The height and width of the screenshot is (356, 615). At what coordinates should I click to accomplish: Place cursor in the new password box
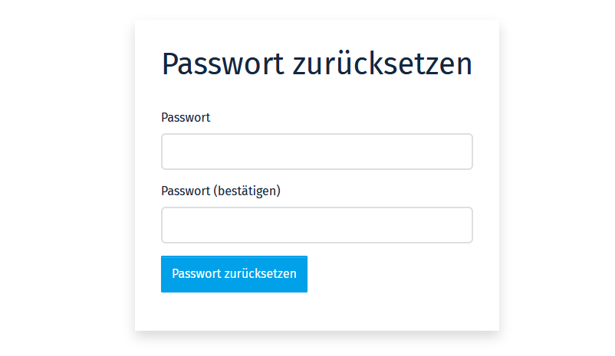(x=317, y=152)
